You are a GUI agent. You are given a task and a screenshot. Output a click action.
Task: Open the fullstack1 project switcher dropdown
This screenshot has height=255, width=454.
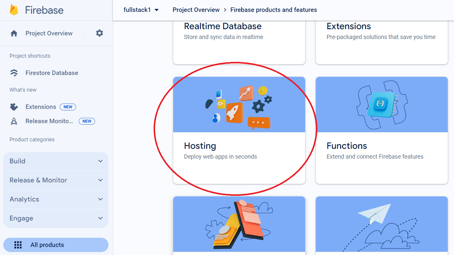tap(141, 10)
